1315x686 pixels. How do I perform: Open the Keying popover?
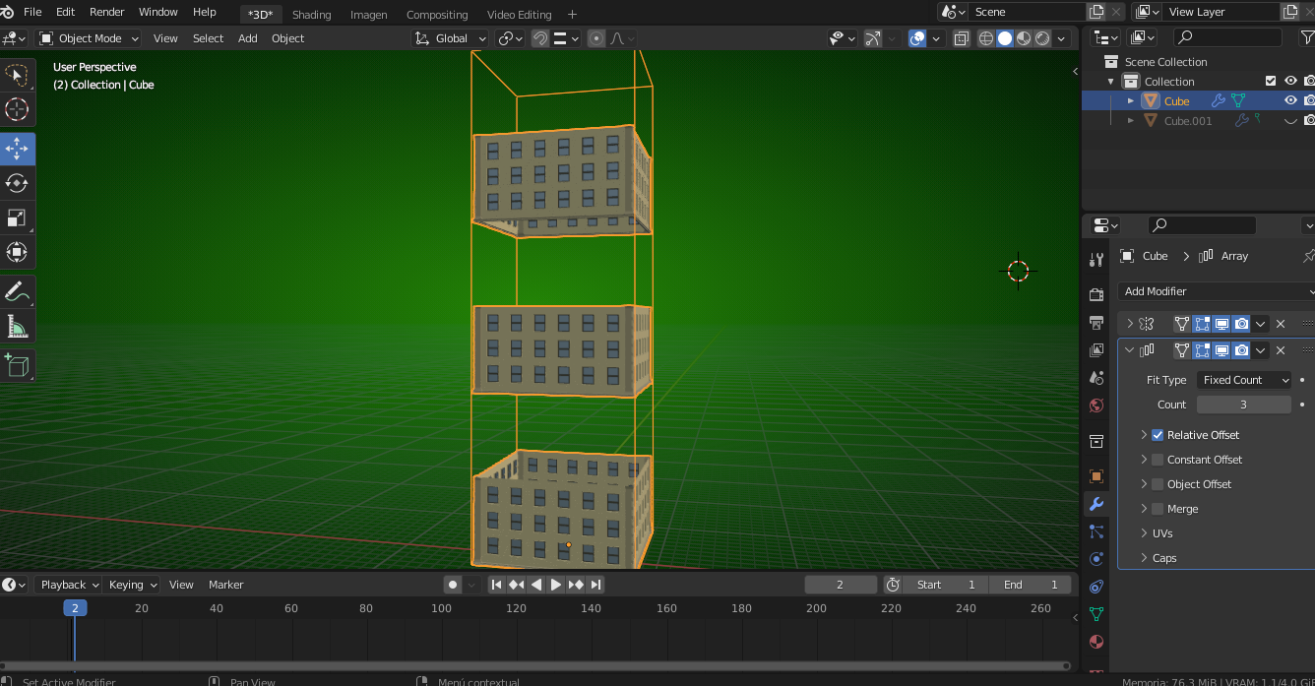tap(132, 585)
